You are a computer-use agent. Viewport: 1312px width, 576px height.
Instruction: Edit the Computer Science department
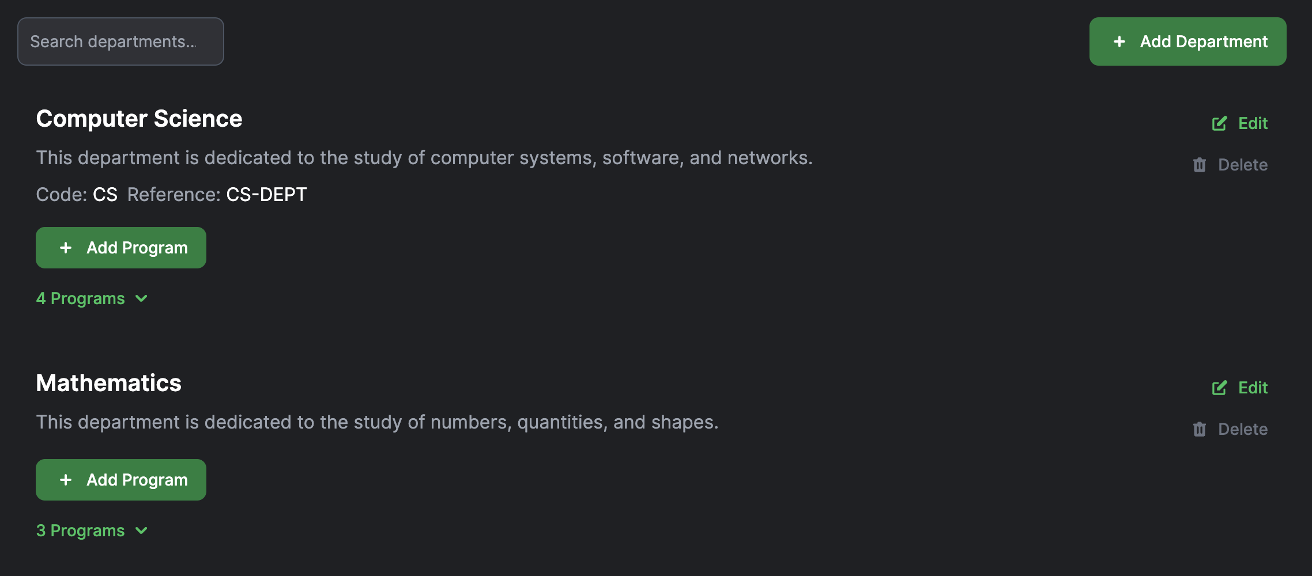[1239, 123]
